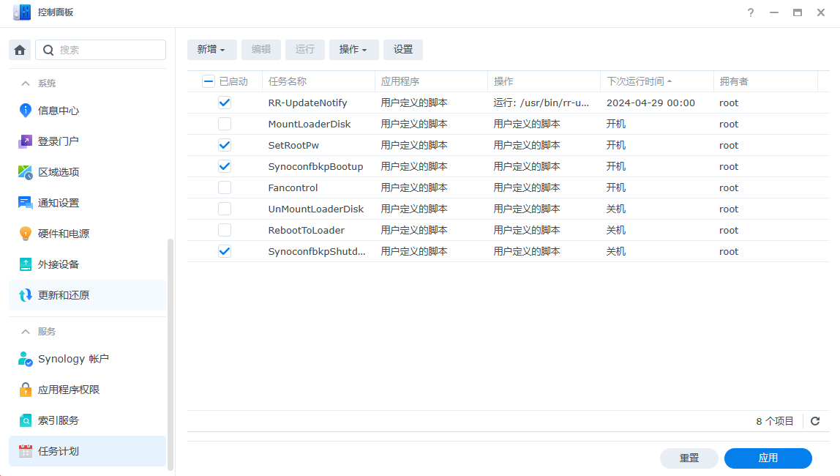Open 更新和还原 update and restore icon
The height and width of the screenshot is (476, 840).
(x=26, y=295)
